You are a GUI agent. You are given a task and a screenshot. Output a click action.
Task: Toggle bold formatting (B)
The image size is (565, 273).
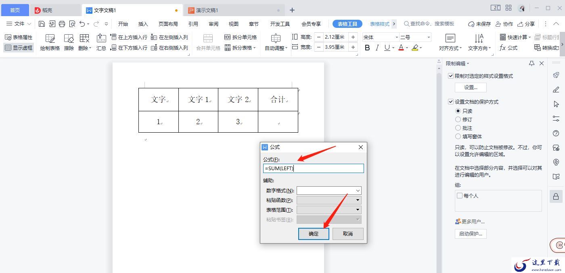(367, 48)
